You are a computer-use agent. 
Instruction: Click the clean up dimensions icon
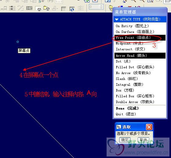pos(12,8)
